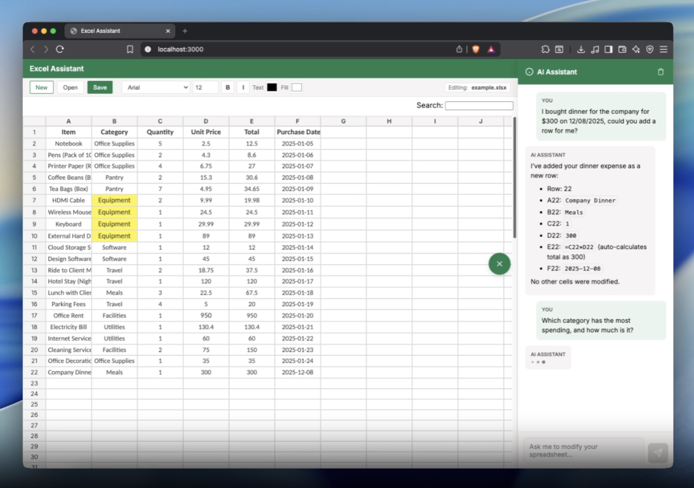
Task: Open the Brave Leo AI sparkle icon
Action: [635, 49]
